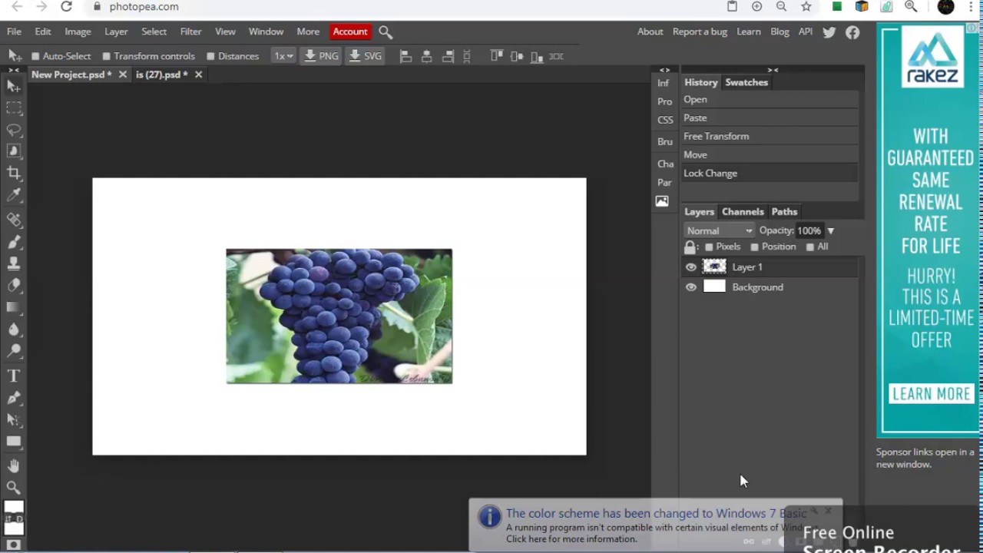The height and width of the screenshot is (553, 983).
Task: Select the Rectangle shape tool
Action: 14,442
